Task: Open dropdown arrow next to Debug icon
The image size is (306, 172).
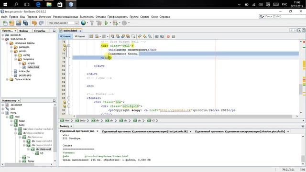Action: (120, 23)
